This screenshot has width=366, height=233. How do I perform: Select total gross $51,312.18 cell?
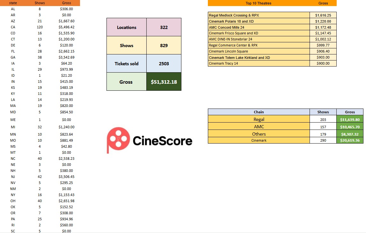coord(164,82)
